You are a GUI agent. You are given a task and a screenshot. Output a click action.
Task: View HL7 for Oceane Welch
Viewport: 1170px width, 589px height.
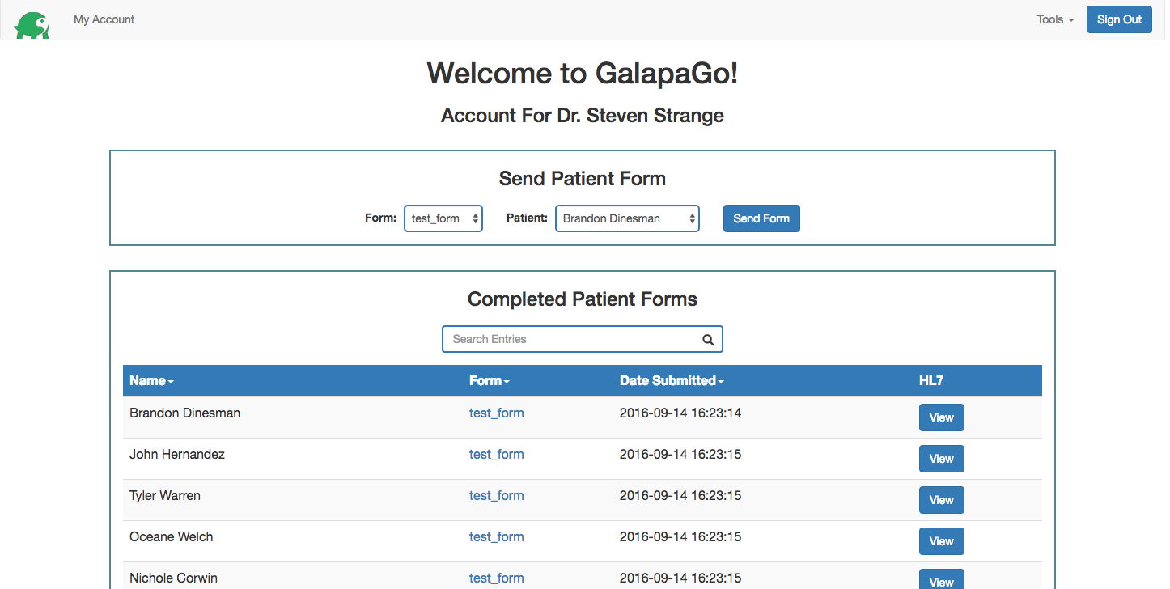point(941,540)
